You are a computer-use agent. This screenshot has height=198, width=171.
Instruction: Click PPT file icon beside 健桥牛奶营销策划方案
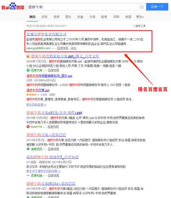tap(28, 57)
